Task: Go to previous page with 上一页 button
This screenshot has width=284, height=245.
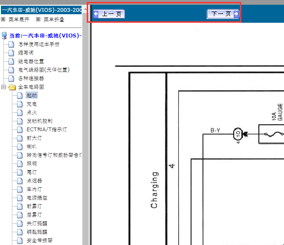Action: pyautogui.click(x=109, y=14)
